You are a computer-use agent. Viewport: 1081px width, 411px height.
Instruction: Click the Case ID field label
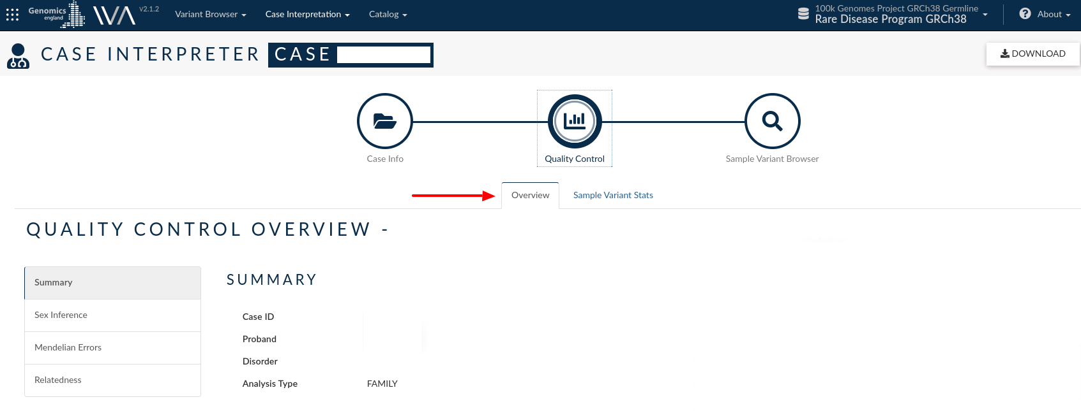258,317
